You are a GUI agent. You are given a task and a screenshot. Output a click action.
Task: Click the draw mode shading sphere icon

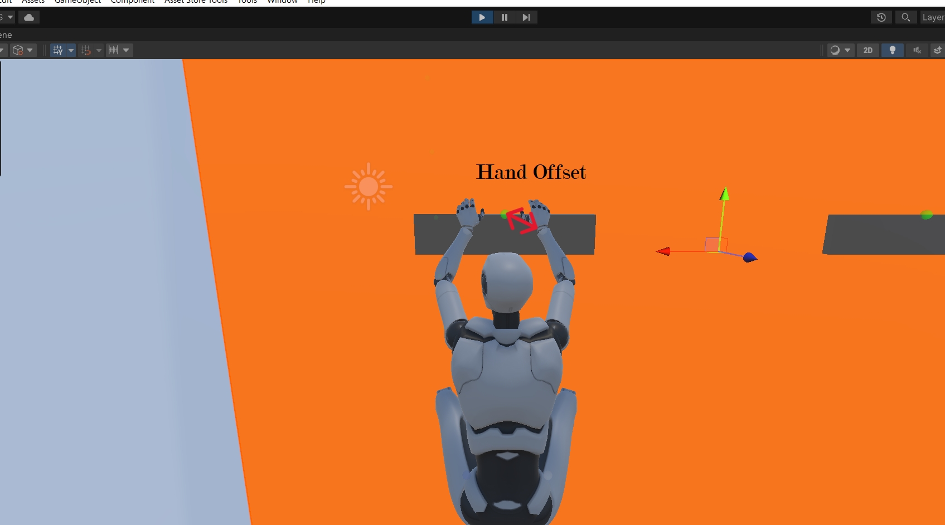pos(835,50)
